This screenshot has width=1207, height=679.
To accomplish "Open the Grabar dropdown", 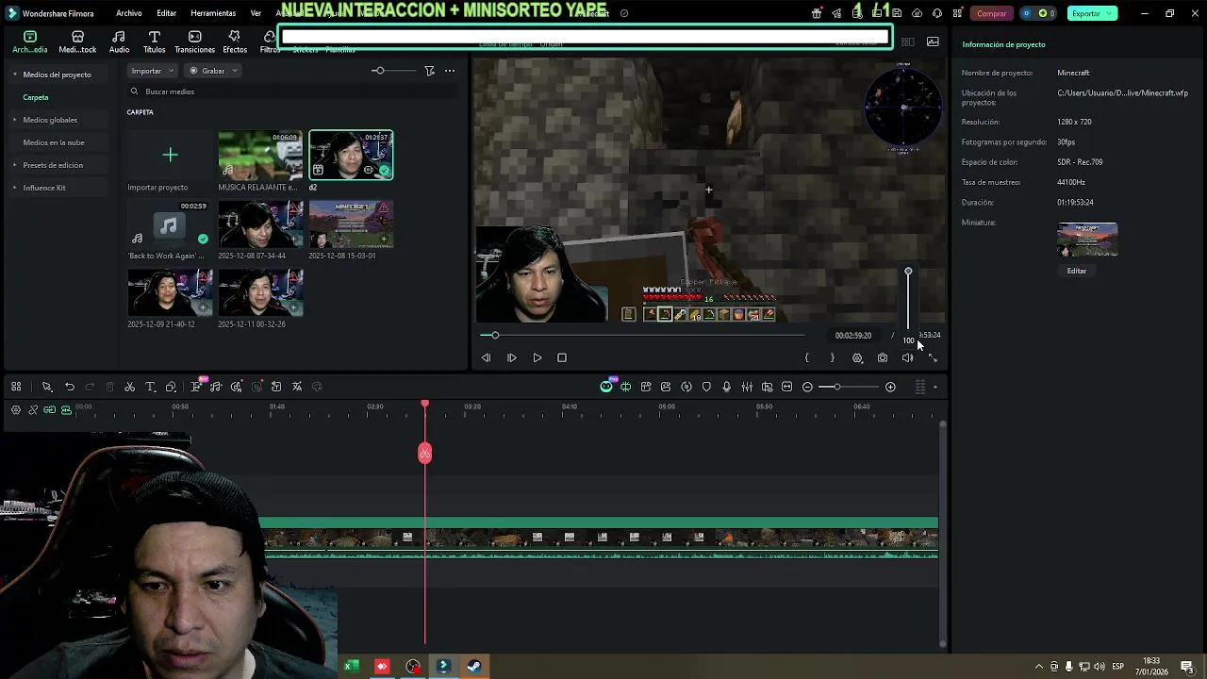I will (211, 71).
